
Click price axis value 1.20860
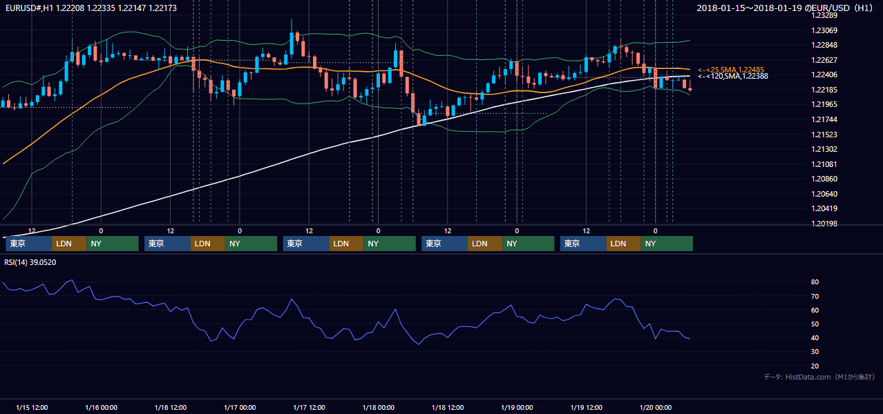(824, 179)
